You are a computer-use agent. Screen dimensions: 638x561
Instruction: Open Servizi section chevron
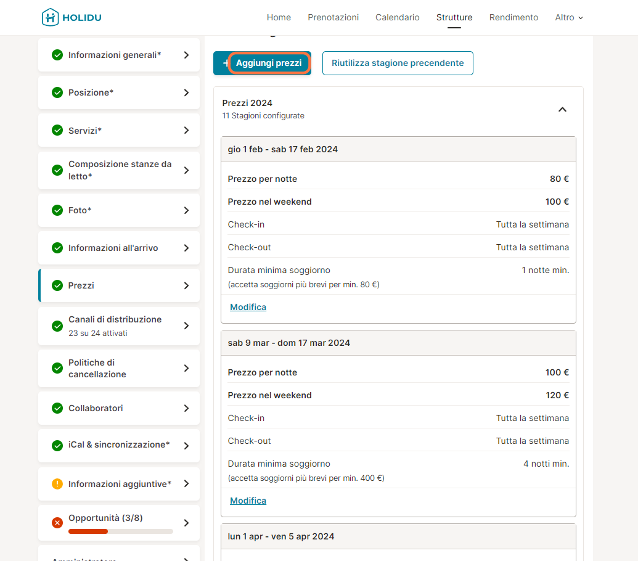pyautogui.click(x=186, y=131)
